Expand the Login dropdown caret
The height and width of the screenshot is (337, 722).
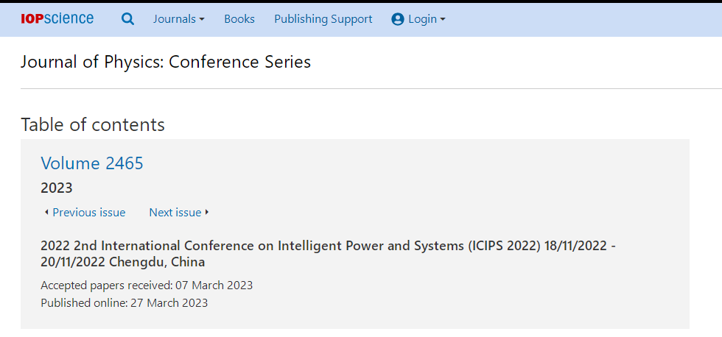coord(443,19)
